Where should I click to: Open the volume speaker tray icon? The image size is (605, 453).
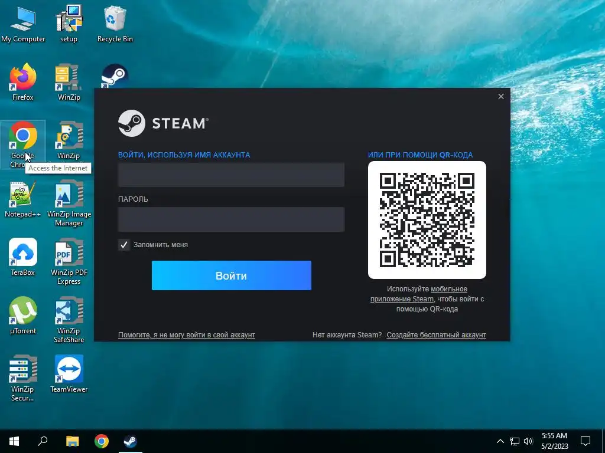click(x=528, y=441)
